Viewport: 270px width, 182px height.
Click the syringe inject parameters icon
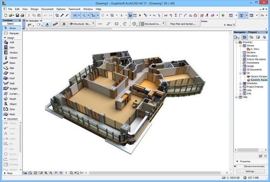click(67, 15)
